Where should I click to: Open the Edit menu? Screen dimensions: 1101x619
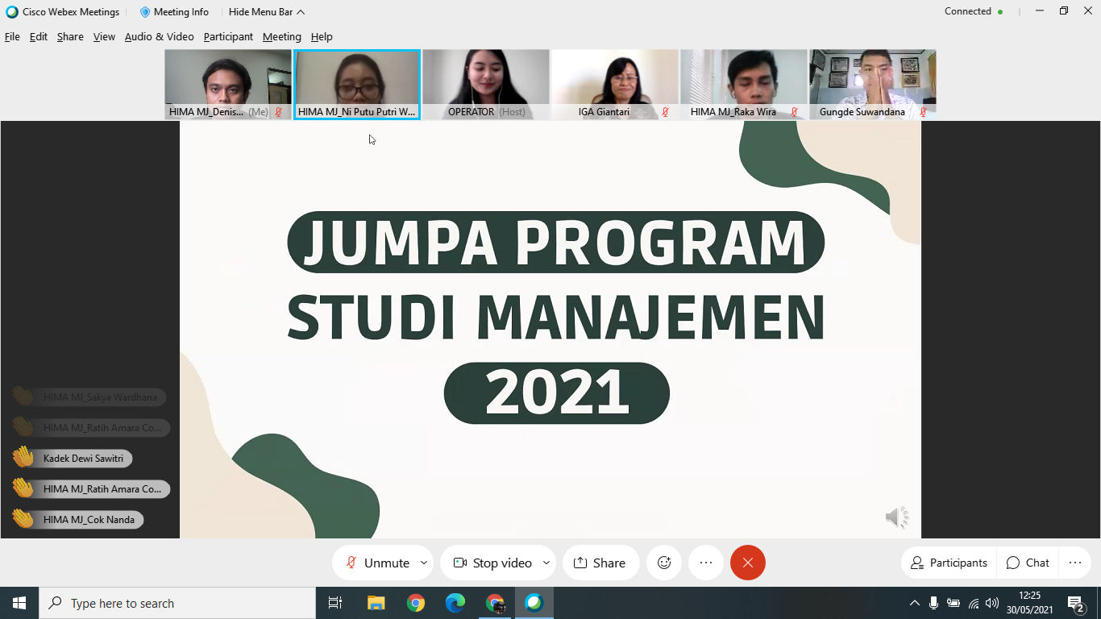(39, 36)
